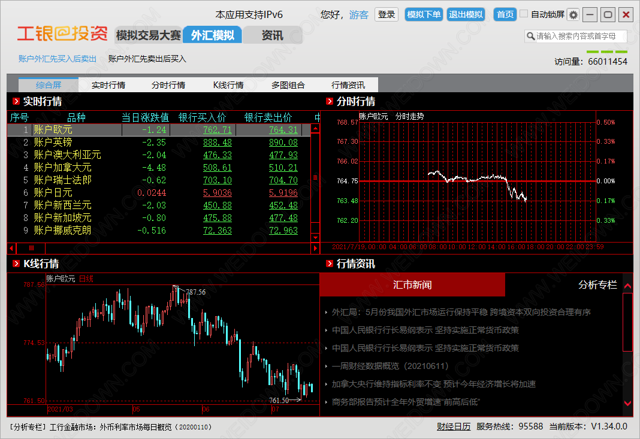Click 账户挪威克朗 buy price 72.363
The image size is (640, 439).
click(218, 231)
